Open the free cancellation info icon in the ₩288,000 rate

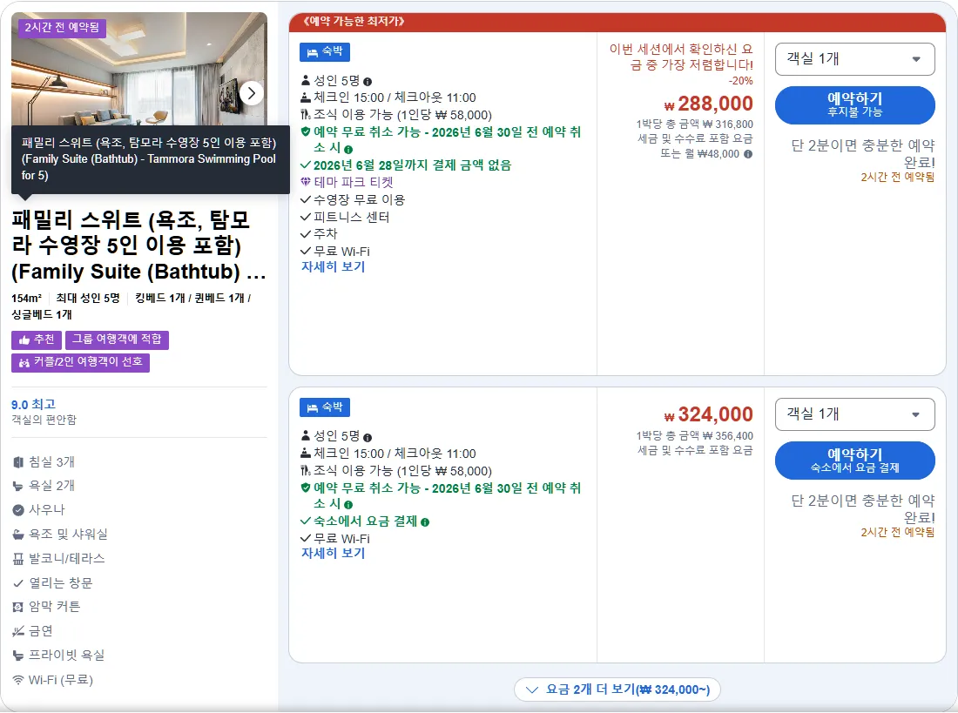pos(348,149)
